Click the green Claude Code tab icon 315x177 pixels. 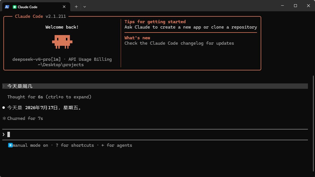point(14,7)
